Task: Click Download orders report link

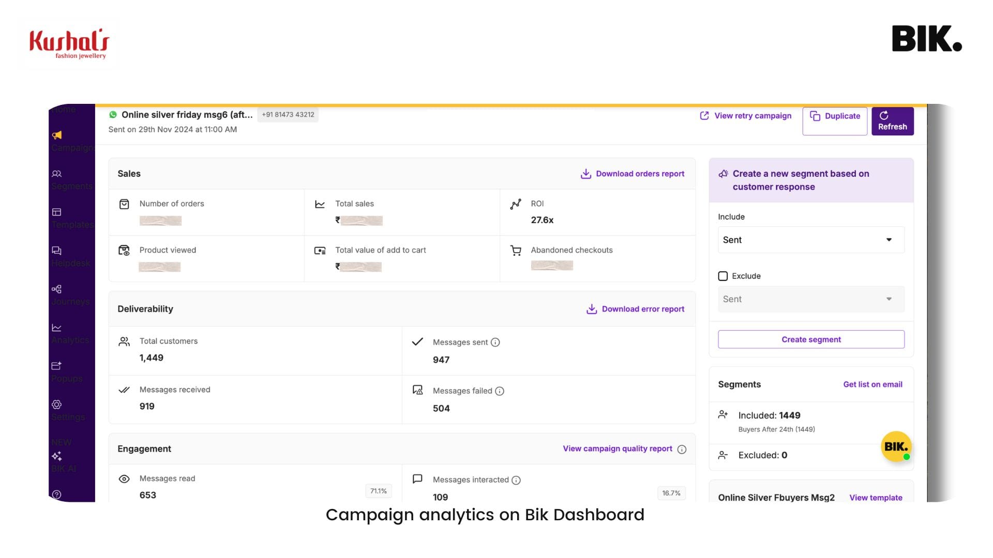Action: click(632, 174)
